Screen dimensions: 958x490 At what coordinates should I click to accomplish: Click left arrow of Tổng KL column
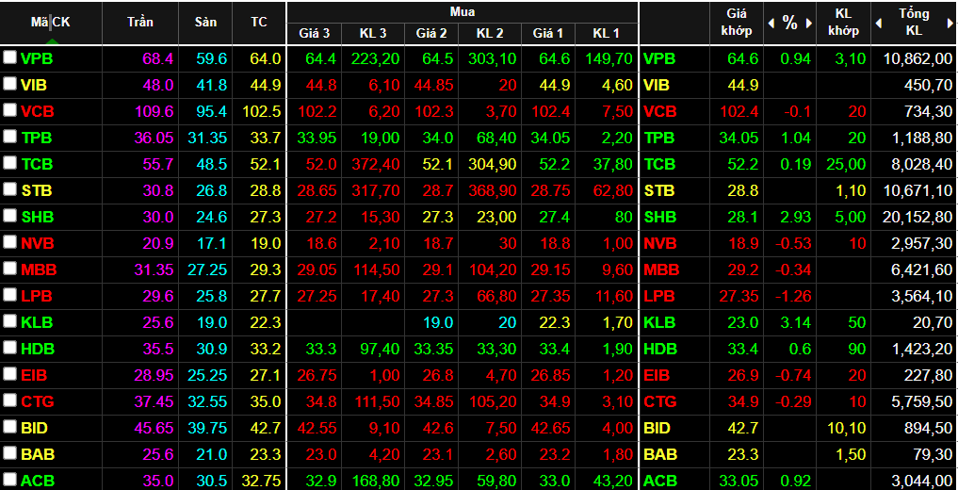coord(879,23)
